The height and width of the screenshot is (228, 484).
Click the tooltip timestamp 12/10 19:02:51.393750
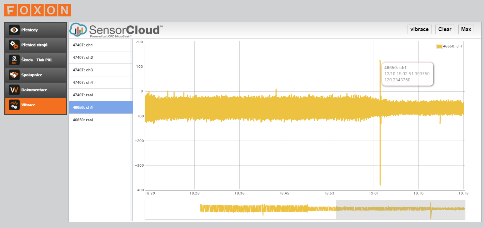pyautogui.click(x=407, y=74)
